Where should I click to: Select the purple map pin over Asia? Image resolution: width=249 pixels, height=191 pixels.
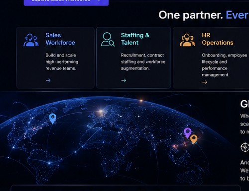tap(188, 132)
